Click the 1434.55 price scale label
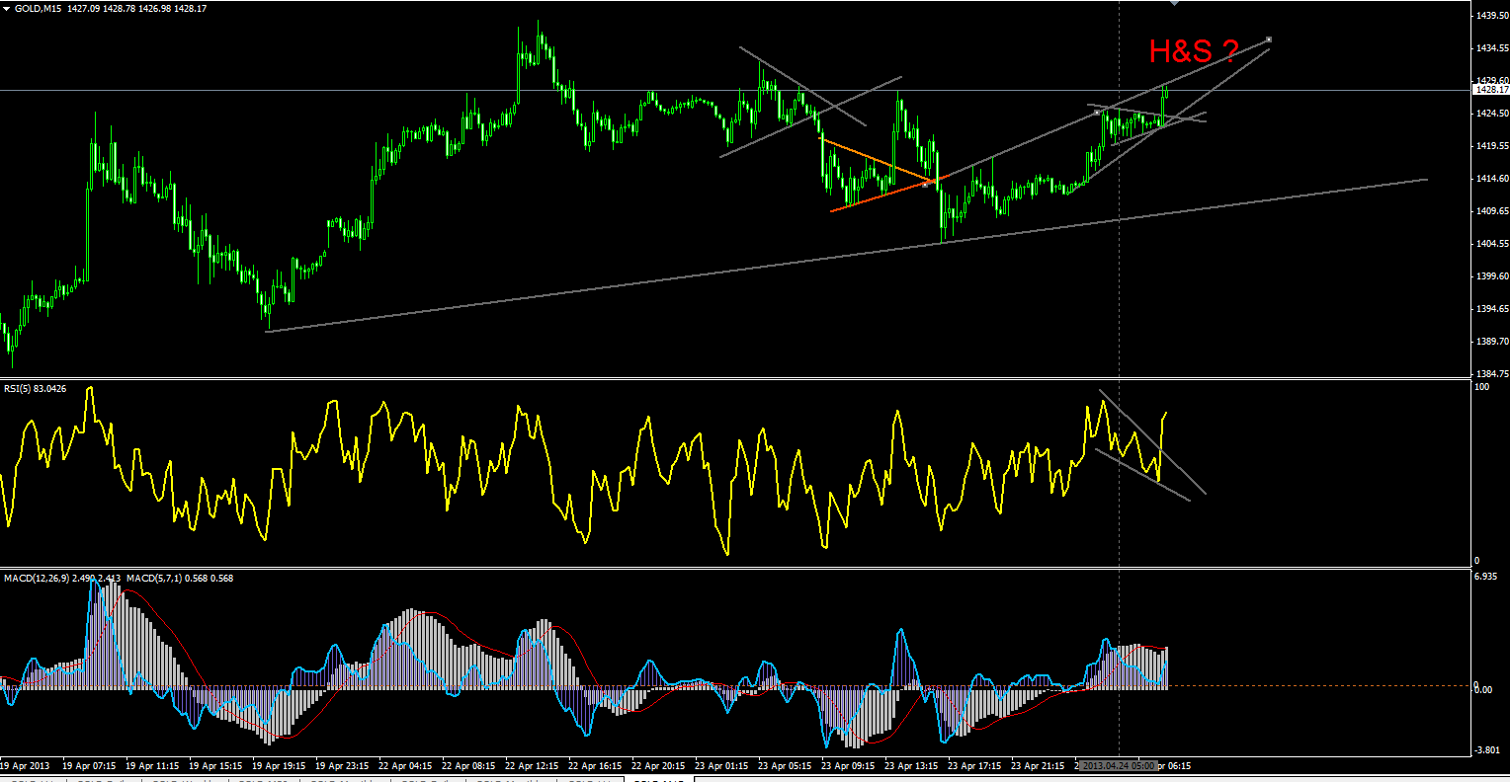The image size is (1510, 782). click(x=1492, y=48)
